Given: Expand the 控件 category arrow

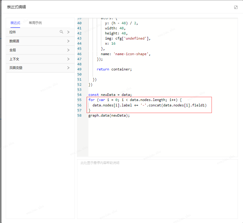Looking at the screenshot, I should [x=68, y=32].
